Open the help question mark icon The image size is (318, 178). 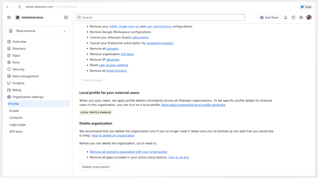[293, 17]
